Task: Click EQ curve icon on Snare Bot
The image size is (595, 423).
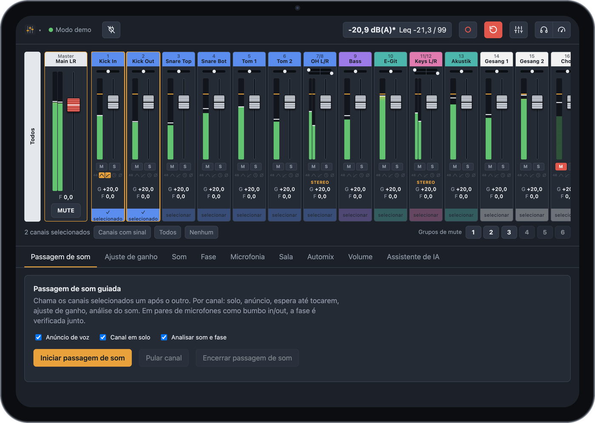Action: [208, 175]
